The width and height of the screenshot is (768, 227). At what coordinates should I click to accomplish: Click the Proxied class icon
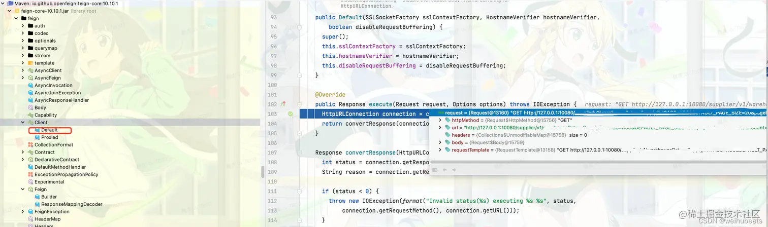[37, 137]
